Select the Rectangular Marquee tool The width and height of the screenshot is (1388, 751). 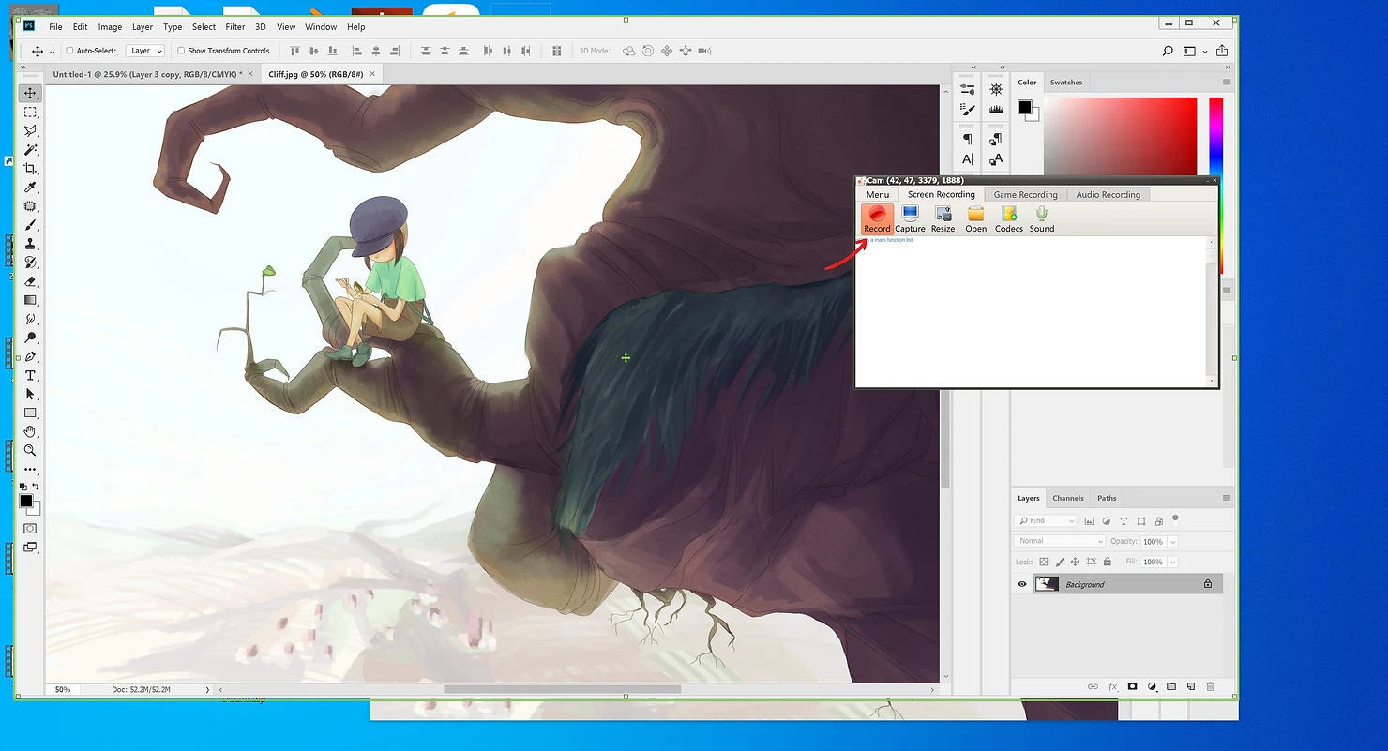click(x=30, y=112)
